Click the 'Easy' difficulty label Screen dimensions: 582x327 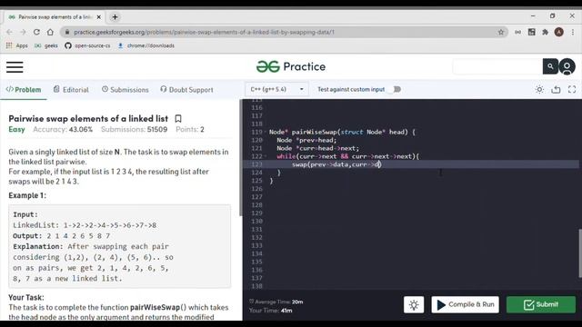point(16,129)
